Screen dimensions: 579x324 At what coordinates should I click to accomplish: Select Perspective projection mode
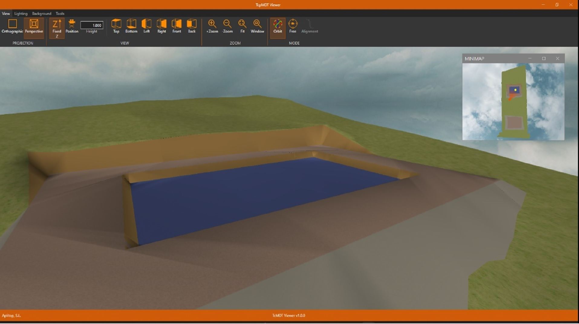point(34,26)
